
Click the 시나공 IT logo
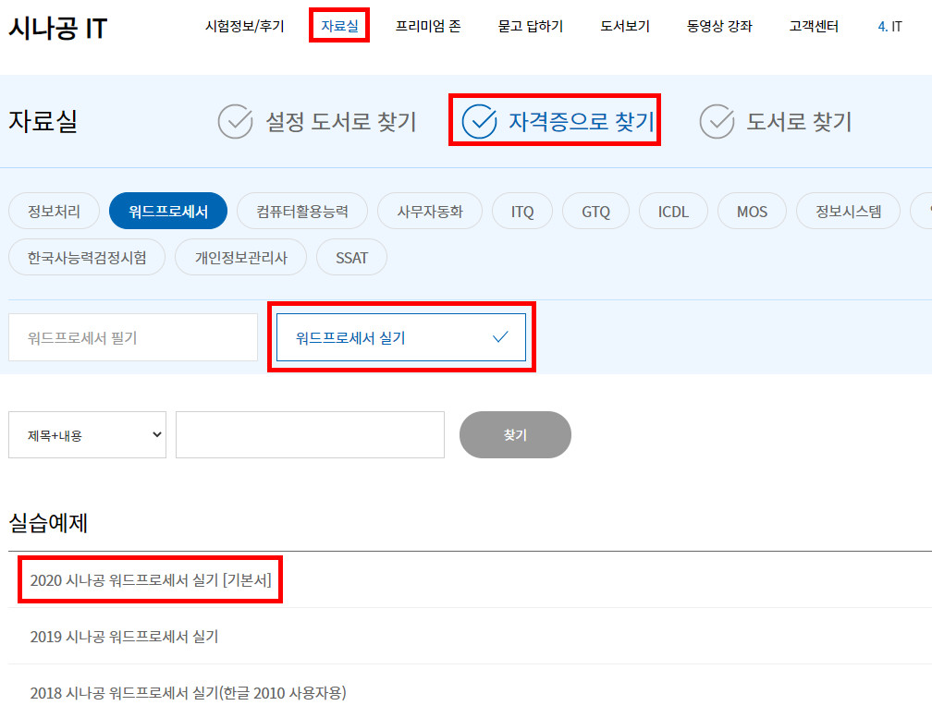coord(57,28)
